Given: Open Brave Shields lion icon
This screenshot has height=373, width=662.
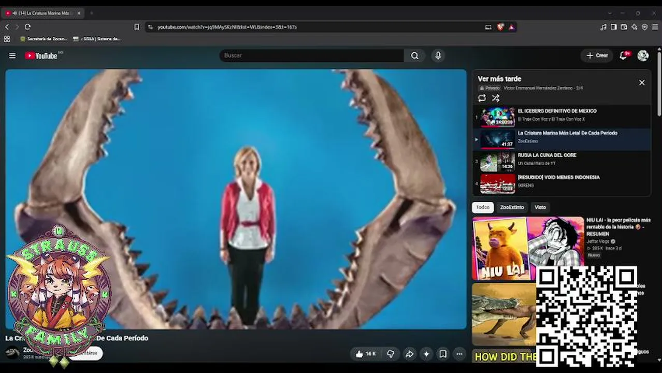Looking at the screenshot, I should 500,27.
